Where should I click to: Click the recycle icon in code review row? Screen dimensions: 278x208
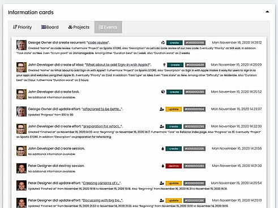(163, 43)
